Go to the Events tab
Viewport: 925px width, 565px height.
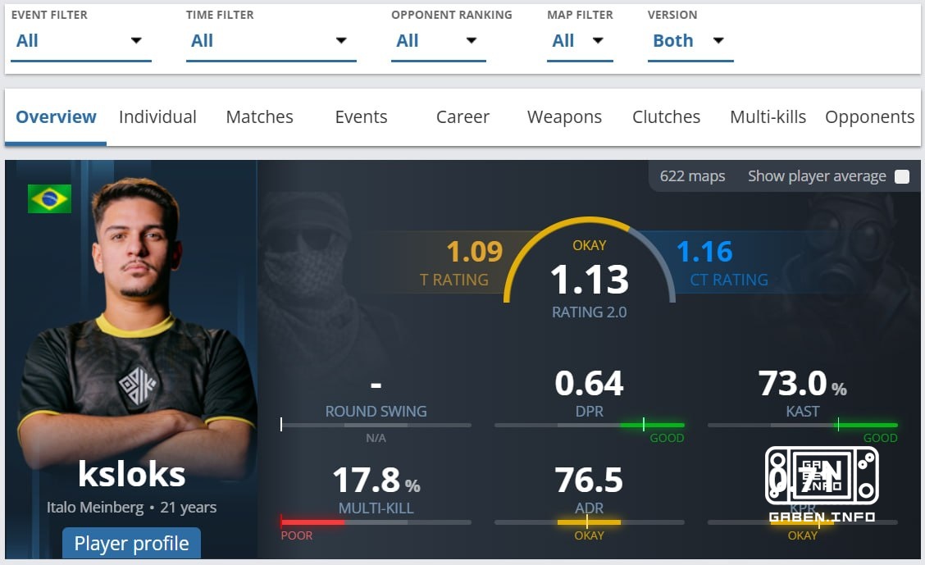click(361, 116)
